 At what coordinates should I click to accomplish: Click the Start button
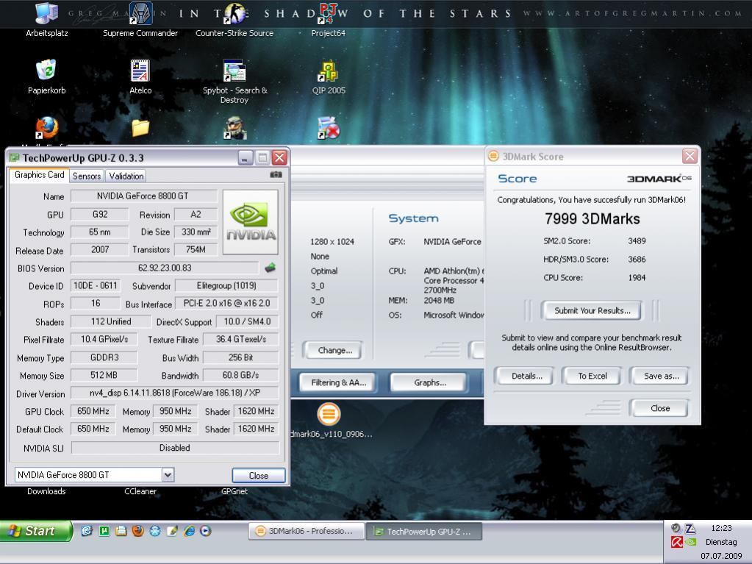(x=37, y=531)
